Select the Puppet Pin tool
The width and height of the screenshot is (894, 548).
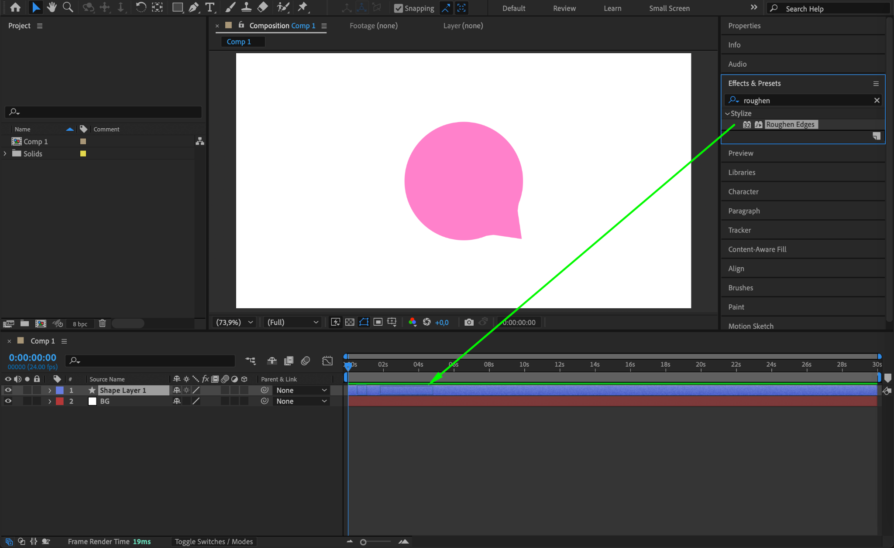pyautogui.click(x=303, y=7)
